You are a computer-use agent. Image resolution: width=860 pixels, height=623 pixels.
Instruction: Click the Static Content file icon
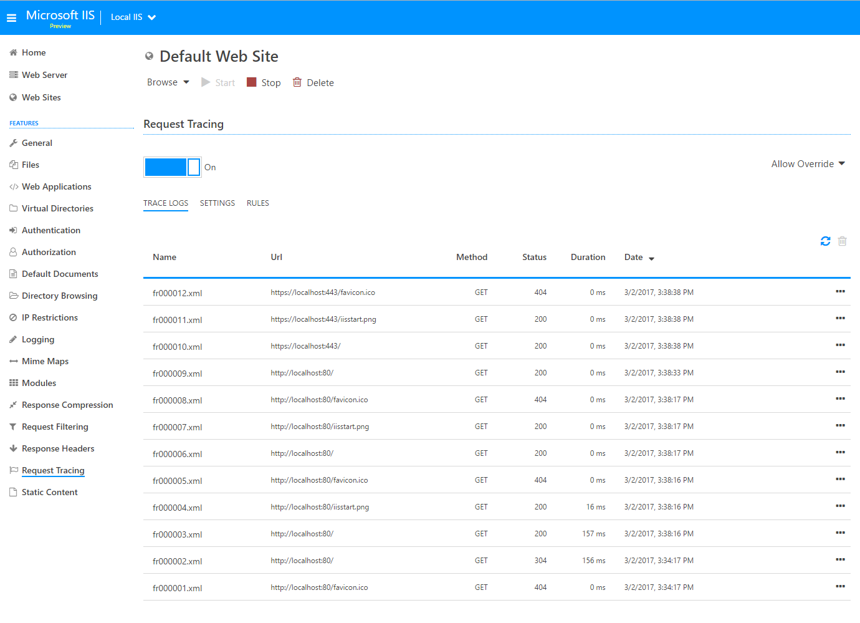(13, 492)
